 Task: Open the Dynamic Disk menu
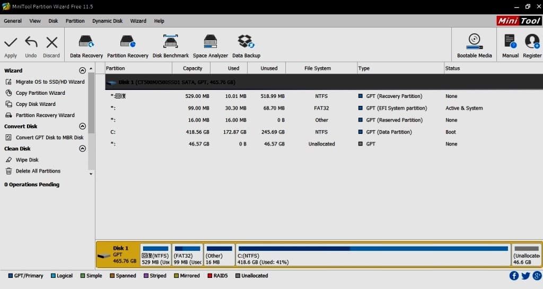pyautogui.click(x=107, y=21)
